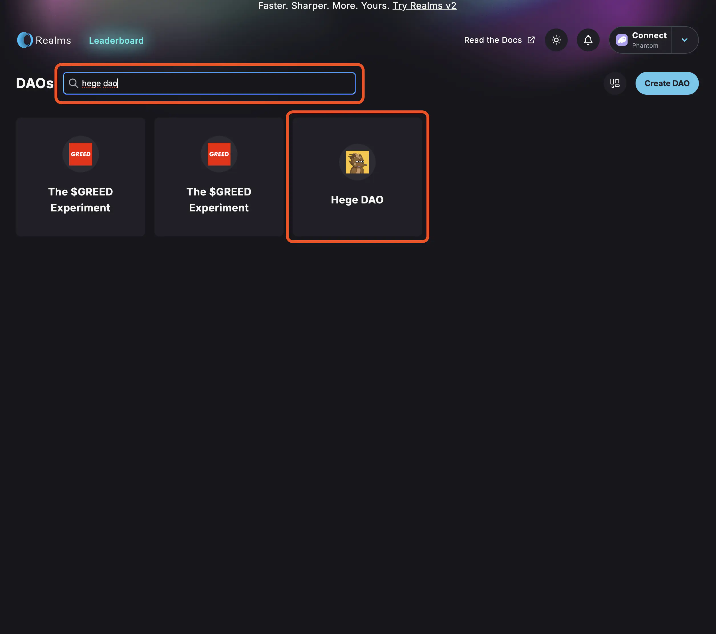Switch DAO grid view layout icon

coord(615,83)
